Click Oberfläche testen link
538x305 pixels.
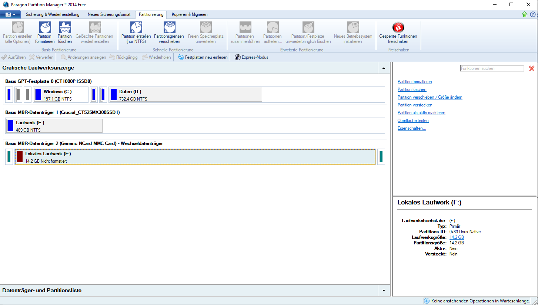tap(413, 121)
